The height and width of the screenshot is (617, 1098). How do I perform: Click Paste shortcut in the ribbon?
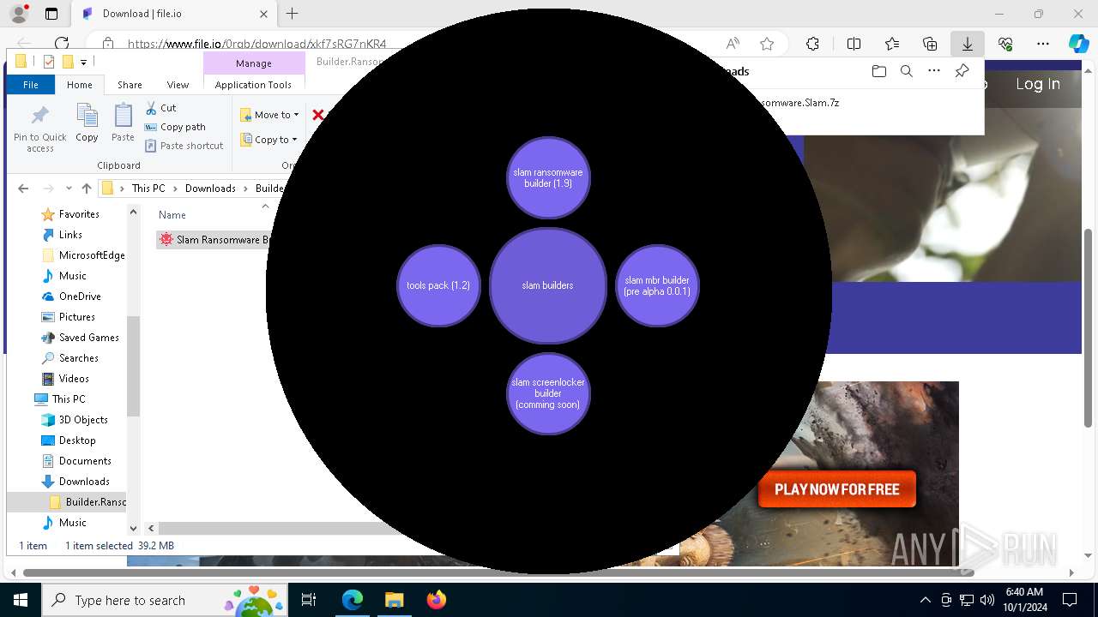[x=184, y=146]
